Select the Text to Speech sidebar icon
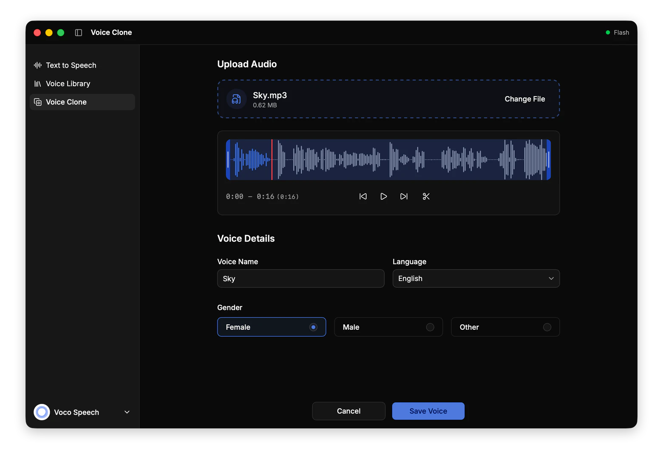This screenshot has height=459, width=663. [x=37, y=65]
